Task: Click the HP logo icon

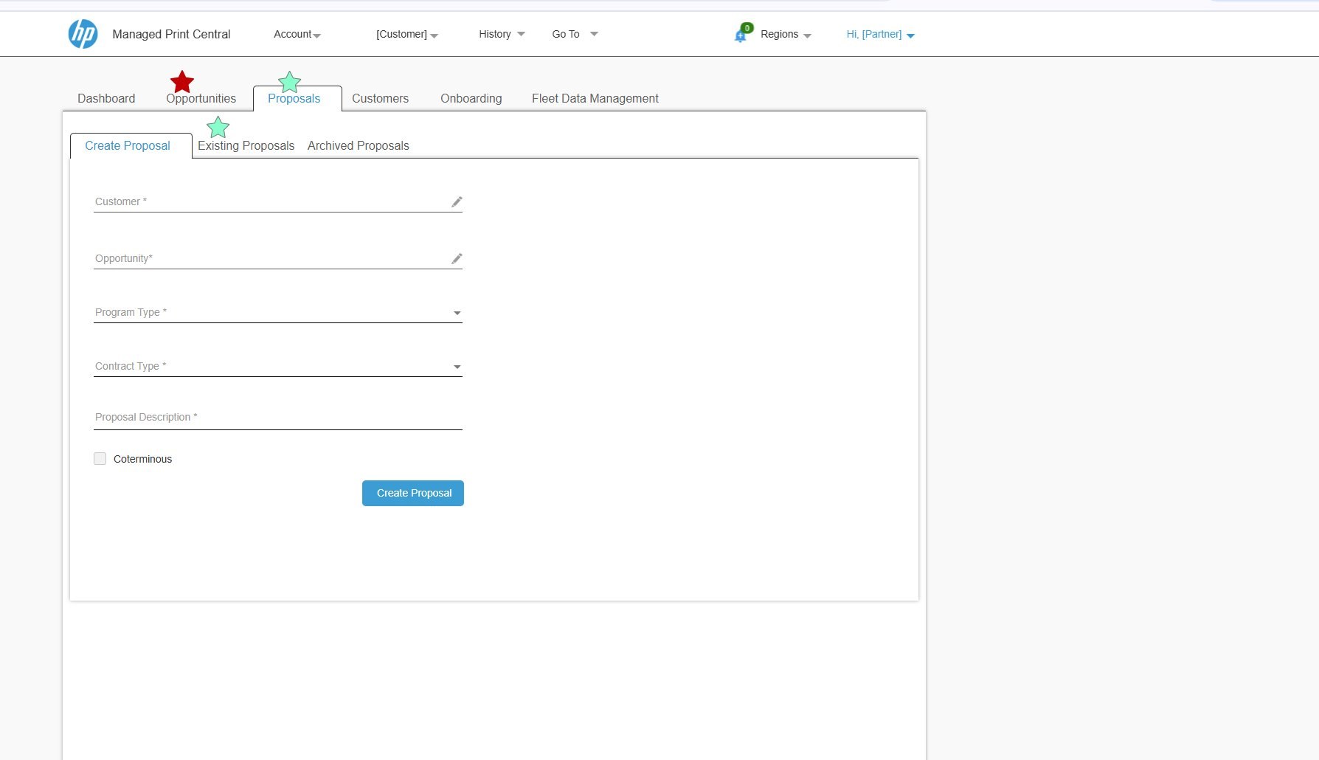Action: coord(83,34)
